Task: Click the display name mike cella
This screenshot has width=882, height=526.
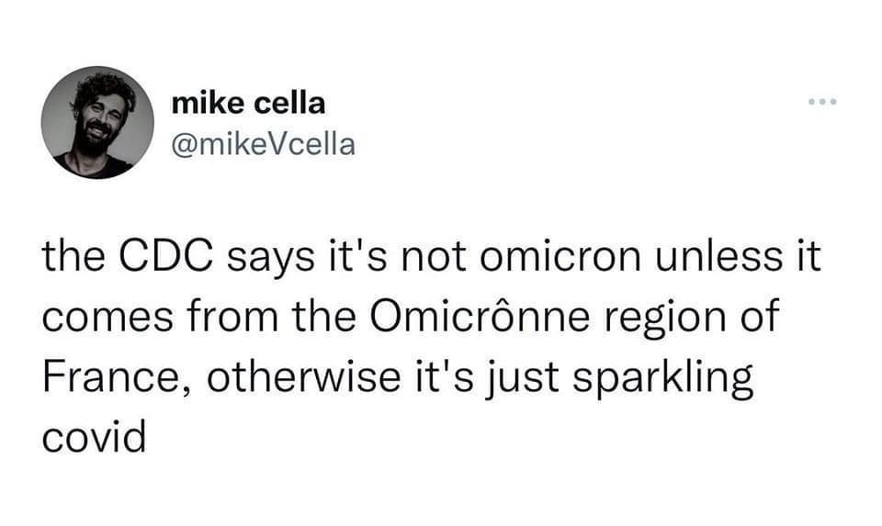Action: [249, 104]
